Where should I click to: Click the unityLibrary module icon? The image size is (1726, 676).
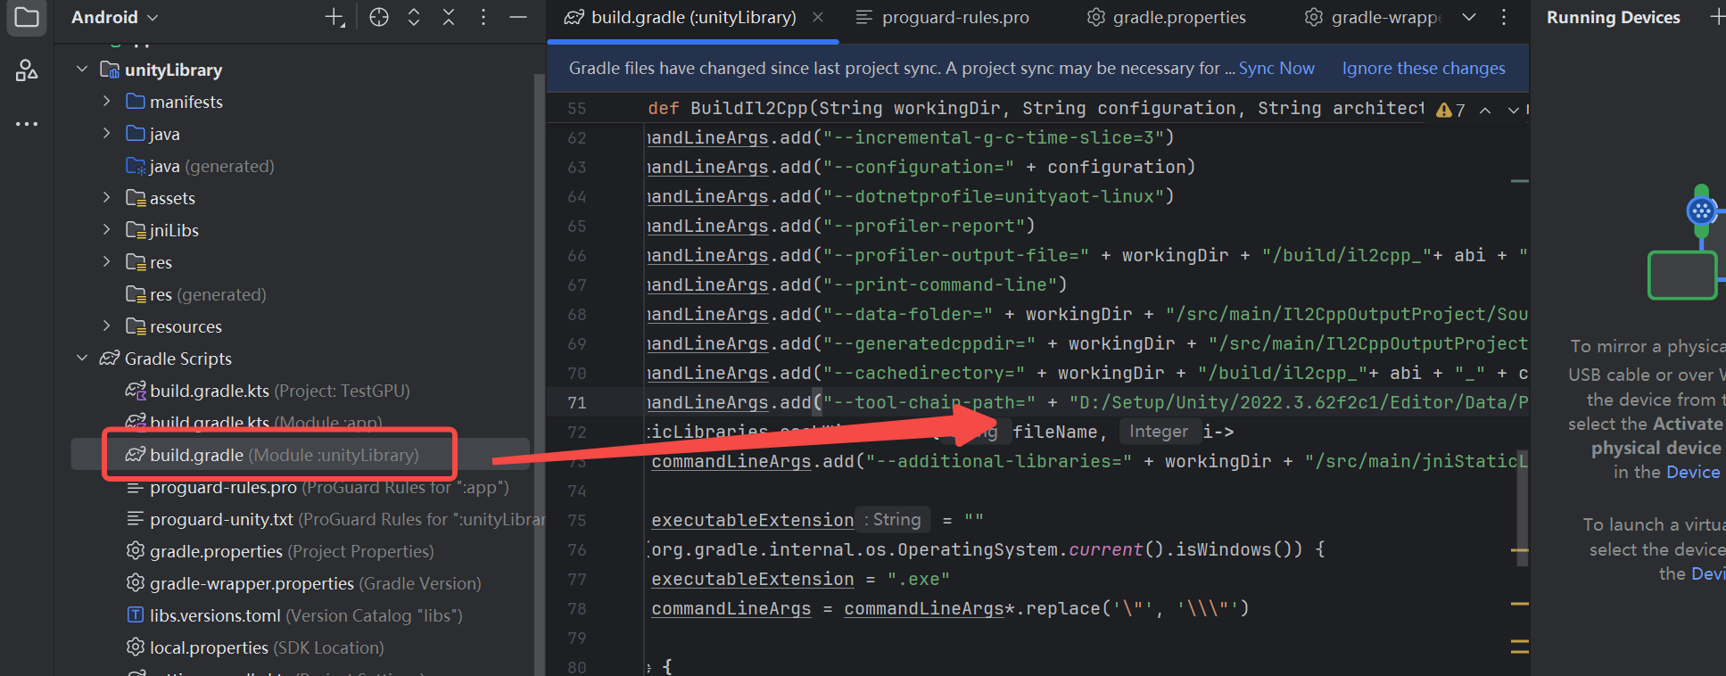tap(110, 70)
